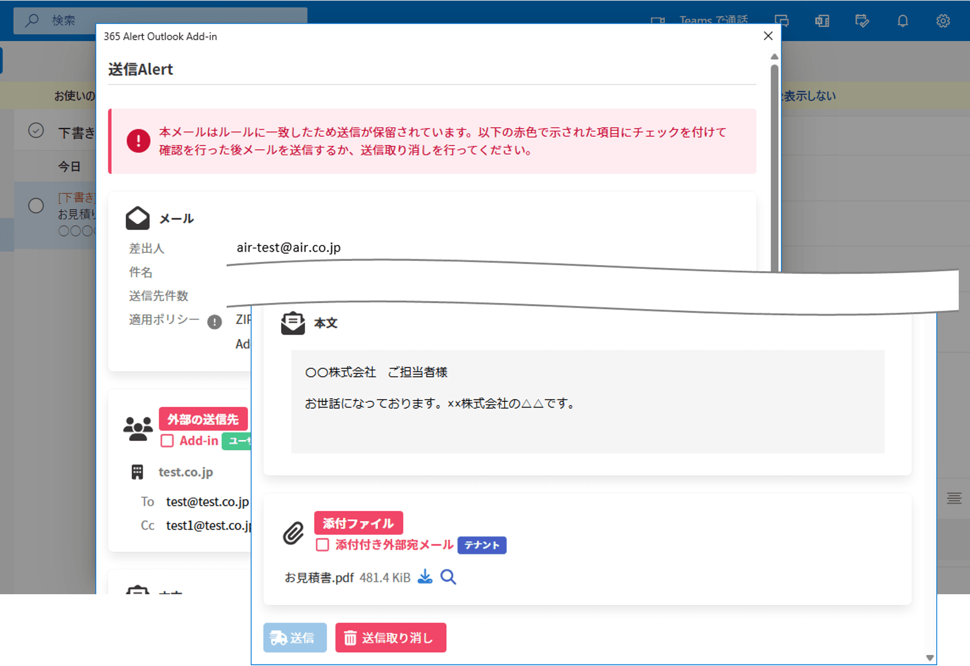The height and width of the screenshot is (666, 970).
Task: Click the scrollbar up arrow in dialog
Action: (775, 56)
